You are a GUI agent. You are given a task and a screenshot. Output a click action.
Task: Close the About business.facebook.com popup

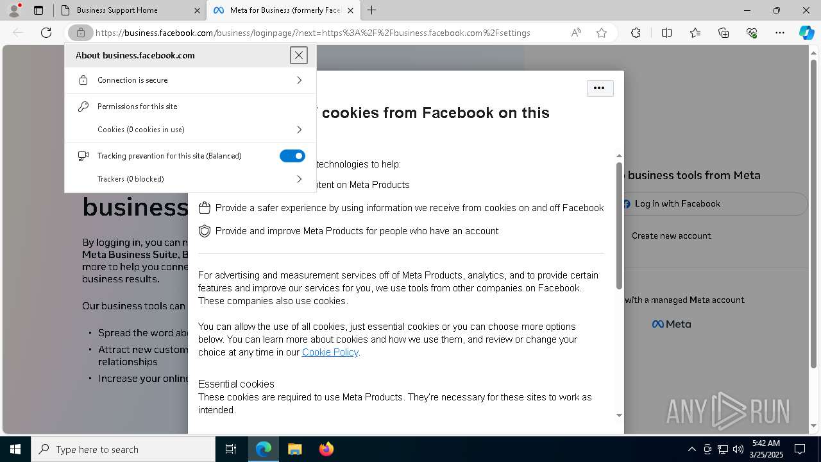click(x=299, y=55)
